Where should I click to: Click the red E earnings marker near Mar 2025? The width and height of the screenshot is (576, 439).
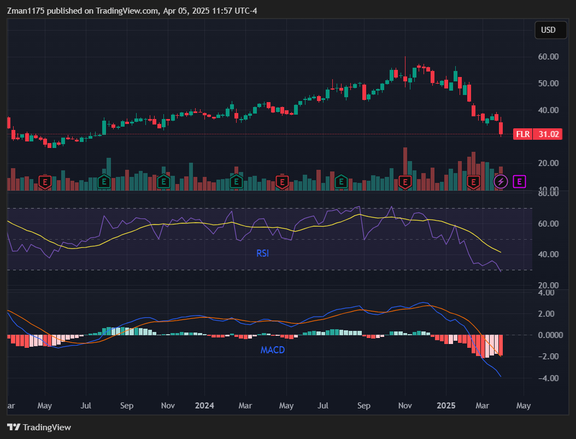473,181
